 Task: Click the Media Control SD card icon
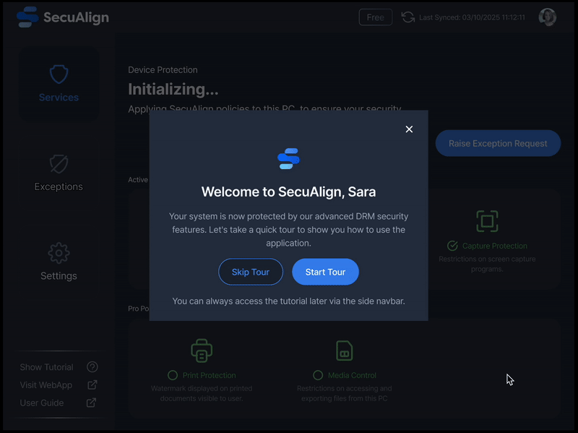pos(345,351)
